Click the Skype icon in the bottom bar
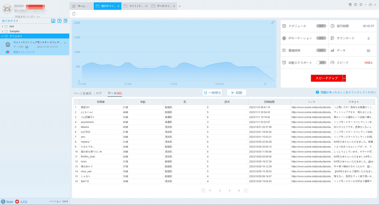Viewport: 379px width, 205px height. coord(3,201)
